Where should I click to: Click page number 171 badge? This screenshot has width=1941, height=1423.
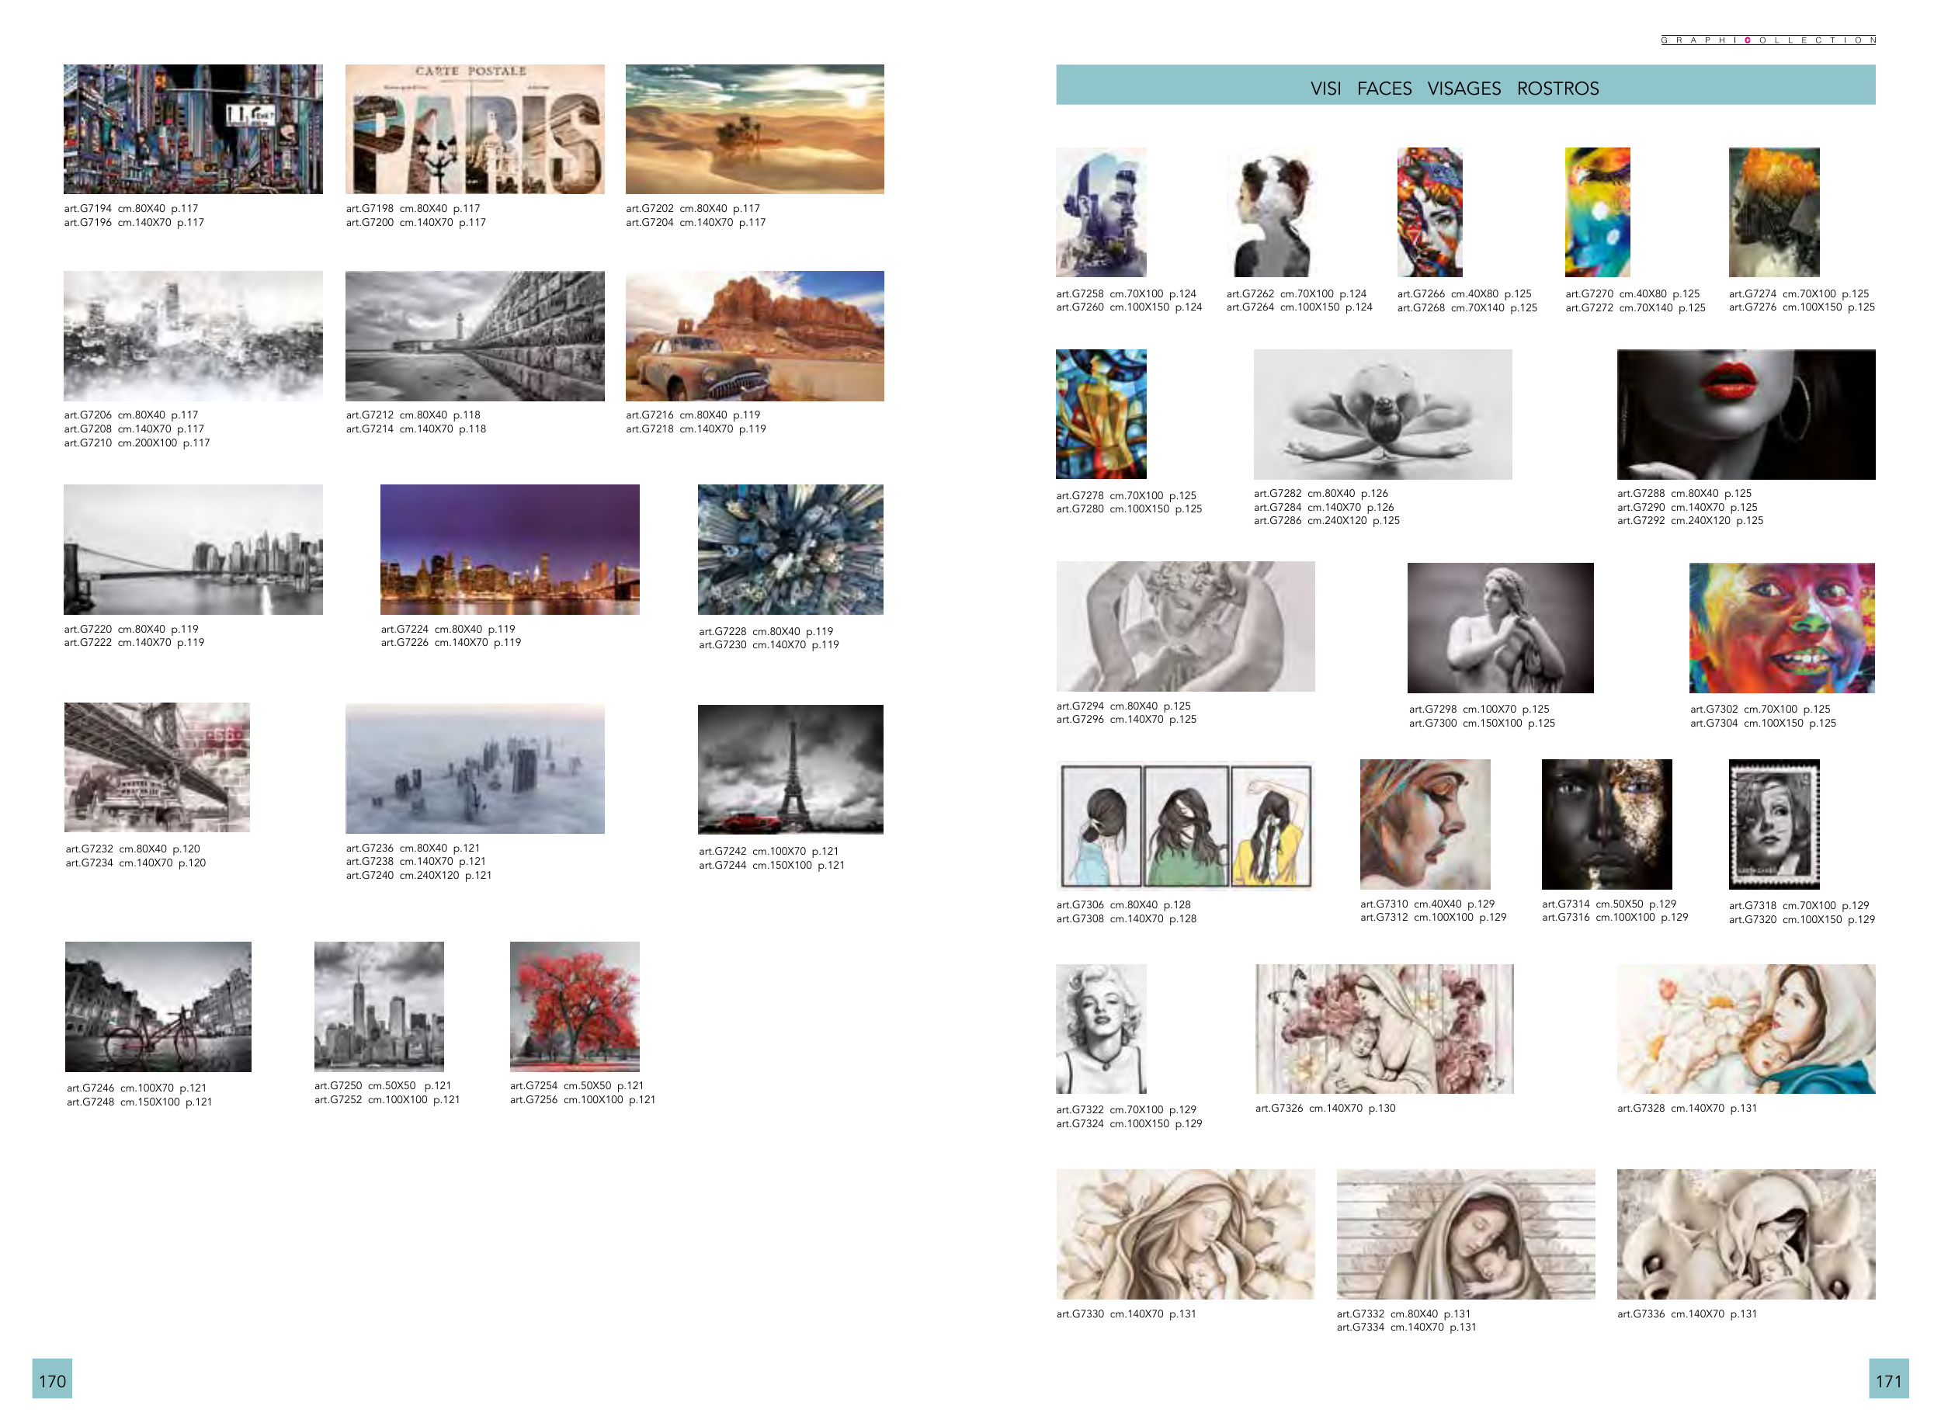[x=1887, y=1379]
